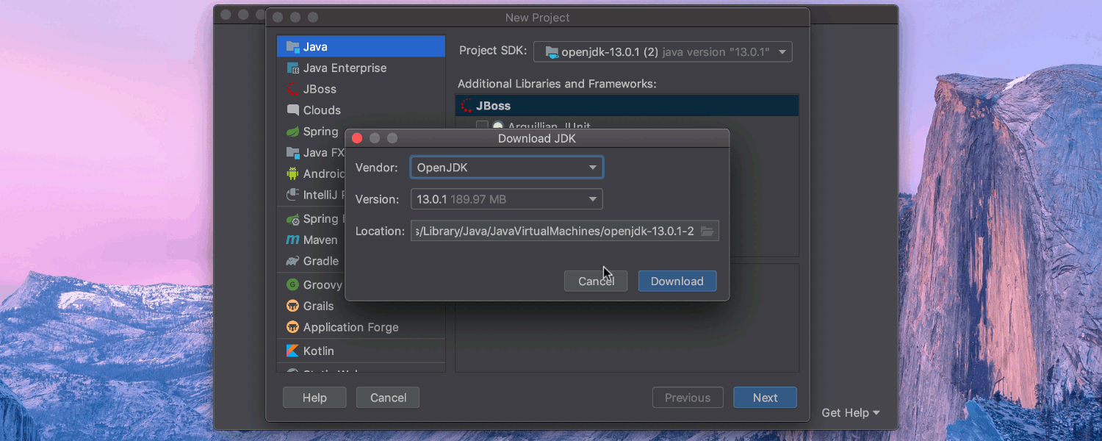The height and width of the screenshot is (441, 1102).
Task: Expand the Vendor dropdown showing OpenJDK
Action: (507, 168)
